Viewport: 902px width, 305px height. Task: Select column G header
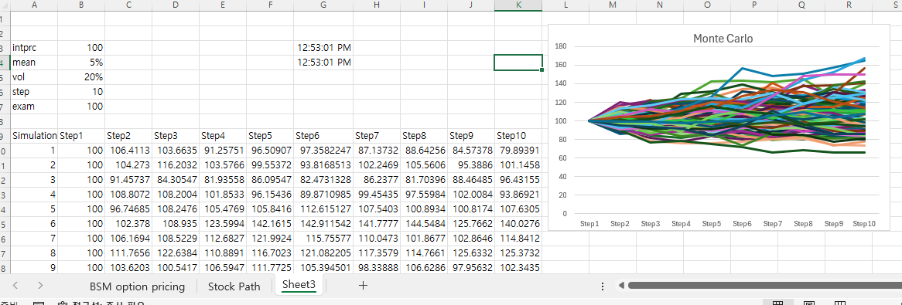point(323,5)
